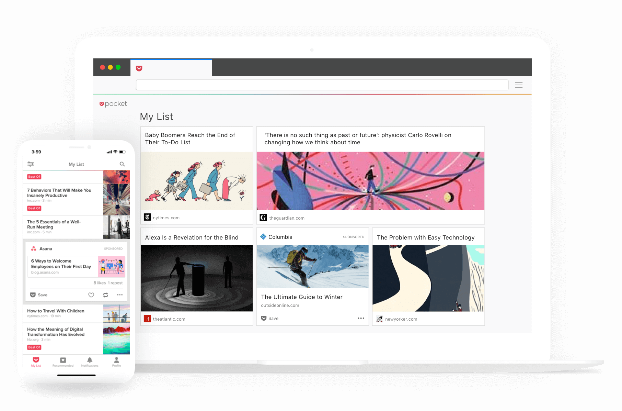Screen dimensions: 622x411
Task: Select the Pocket browser tab
Action: point(171,68)
